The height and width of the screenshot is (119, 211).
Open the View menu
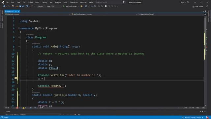pyautogui.click(x=18, y=2)
